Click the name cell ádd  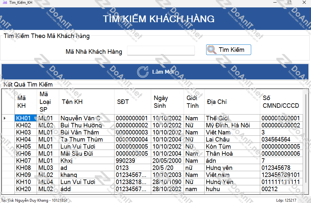point(87,189)
